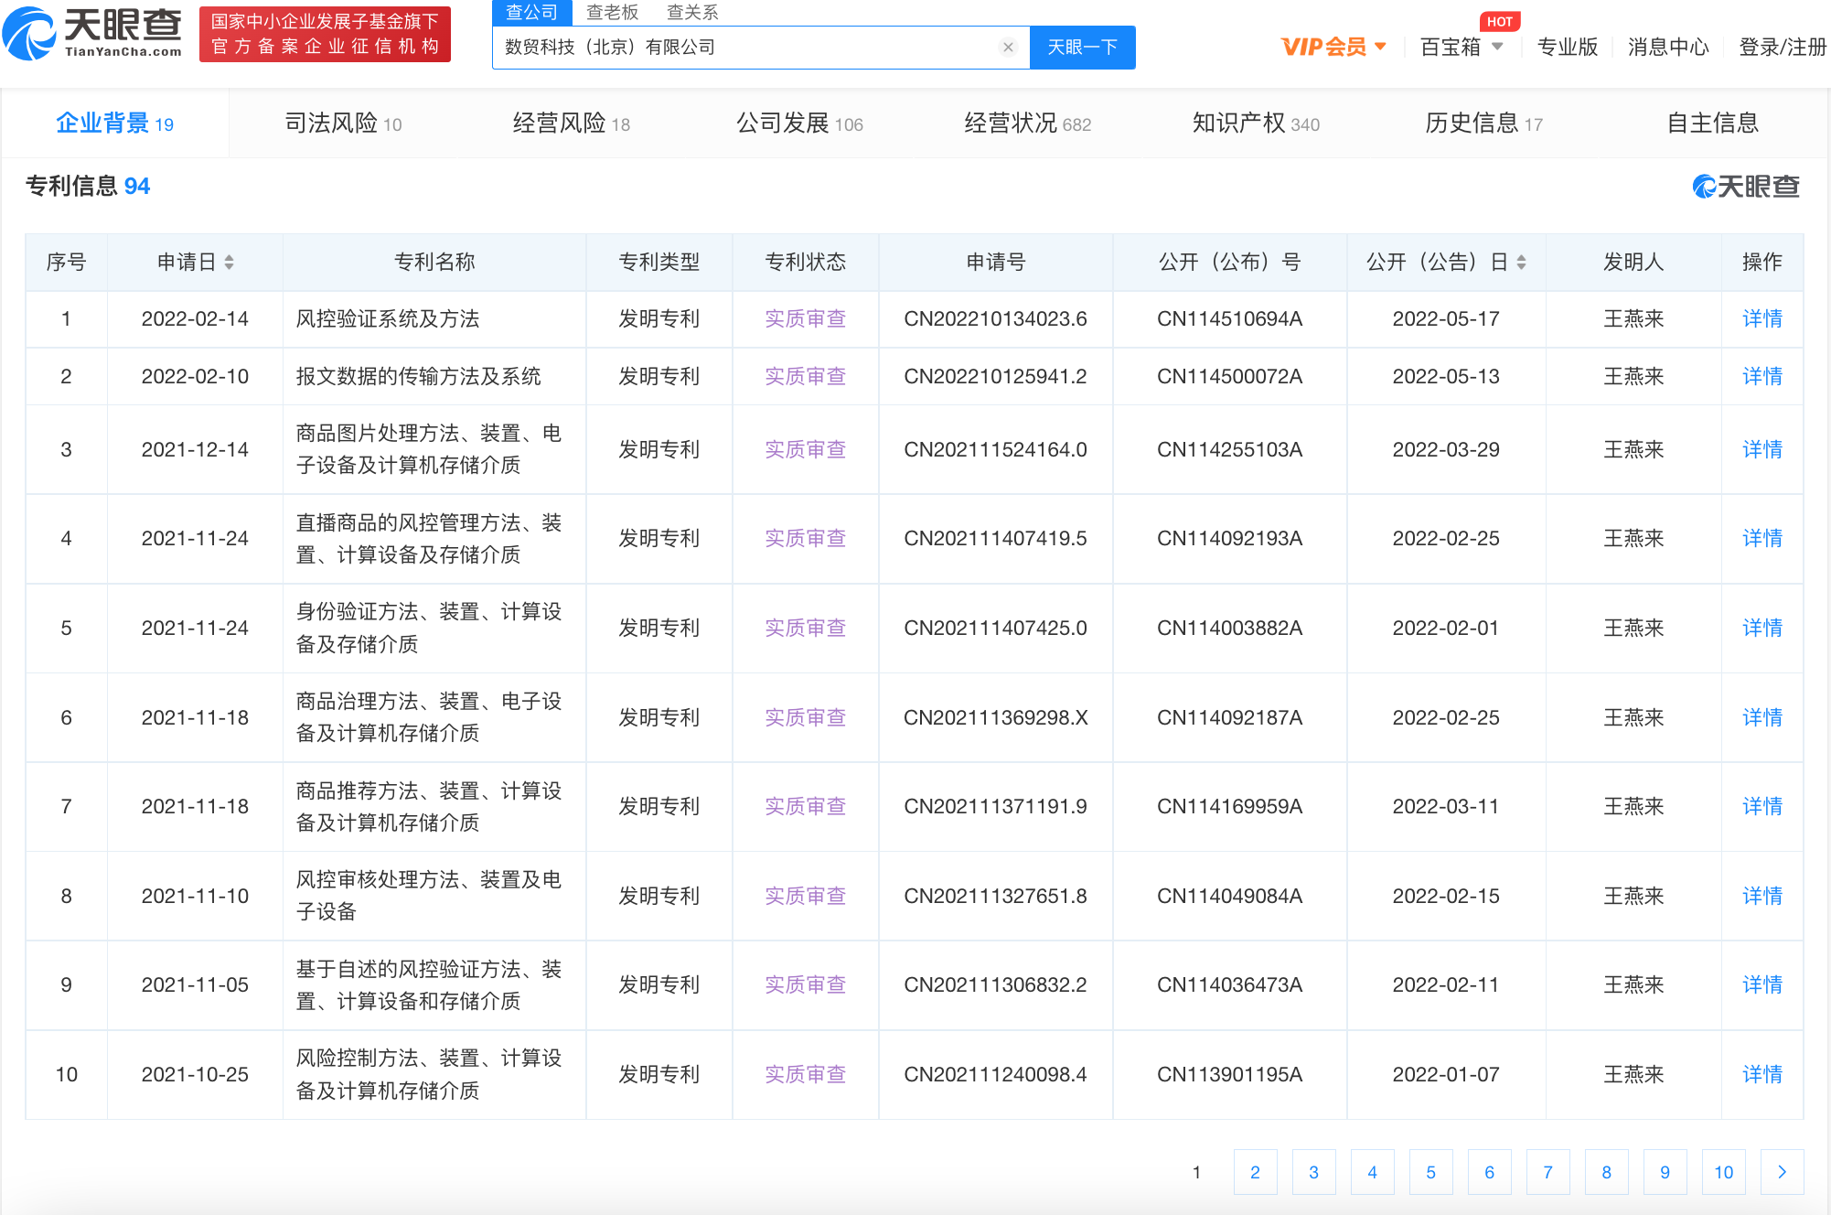
Task: Switch to 查关系 search tab
Action: [x=692, y=12]
